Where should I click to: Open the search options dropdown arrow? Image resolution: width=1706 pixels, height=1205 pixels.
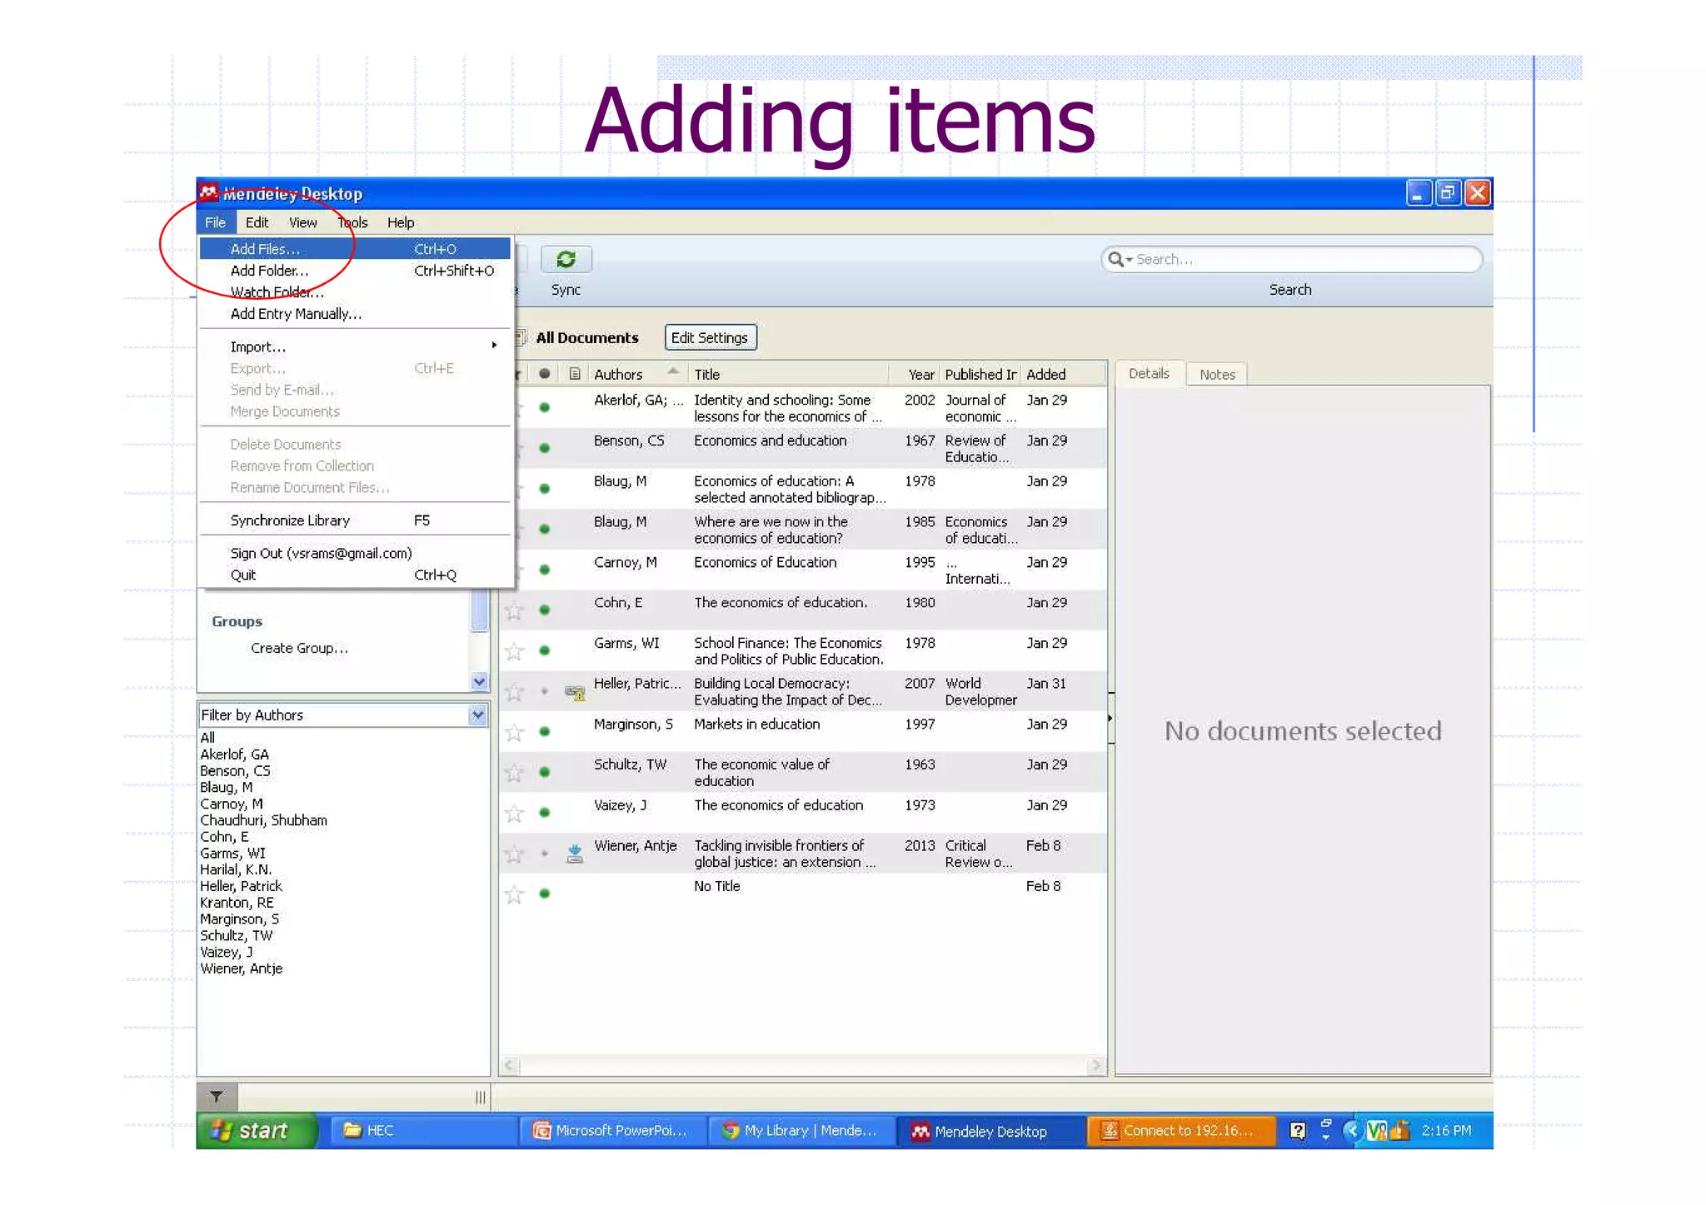[x=1130, y=260]
